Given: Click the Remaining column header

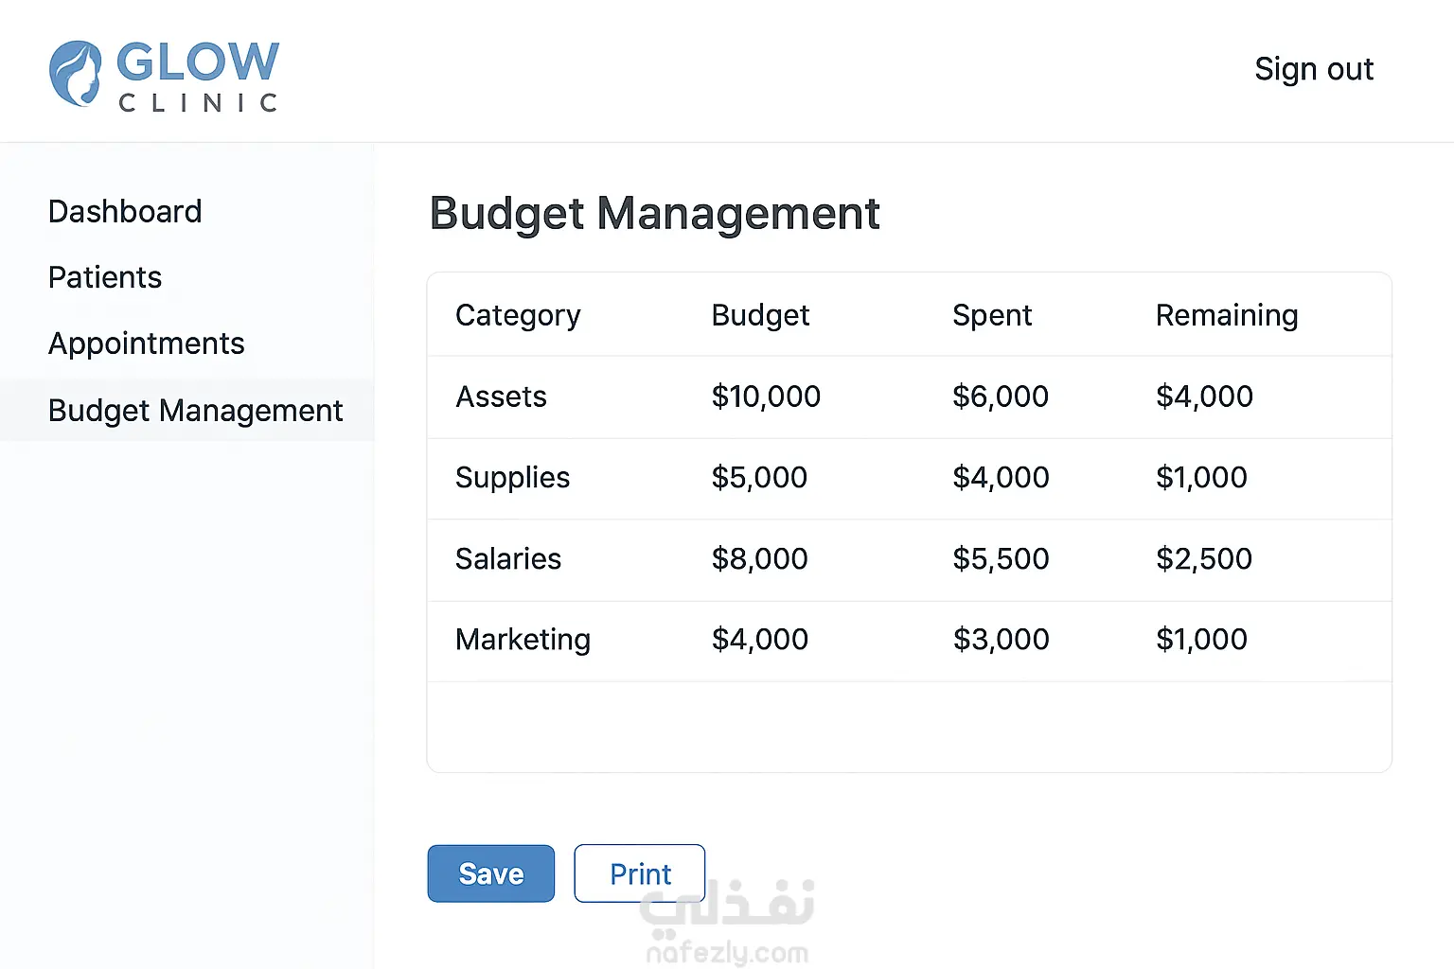Looking at the screenshot, I should (1227, 315).
